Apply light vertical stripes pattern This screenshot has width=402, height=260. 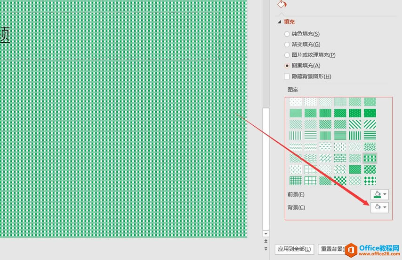(296, 136)
